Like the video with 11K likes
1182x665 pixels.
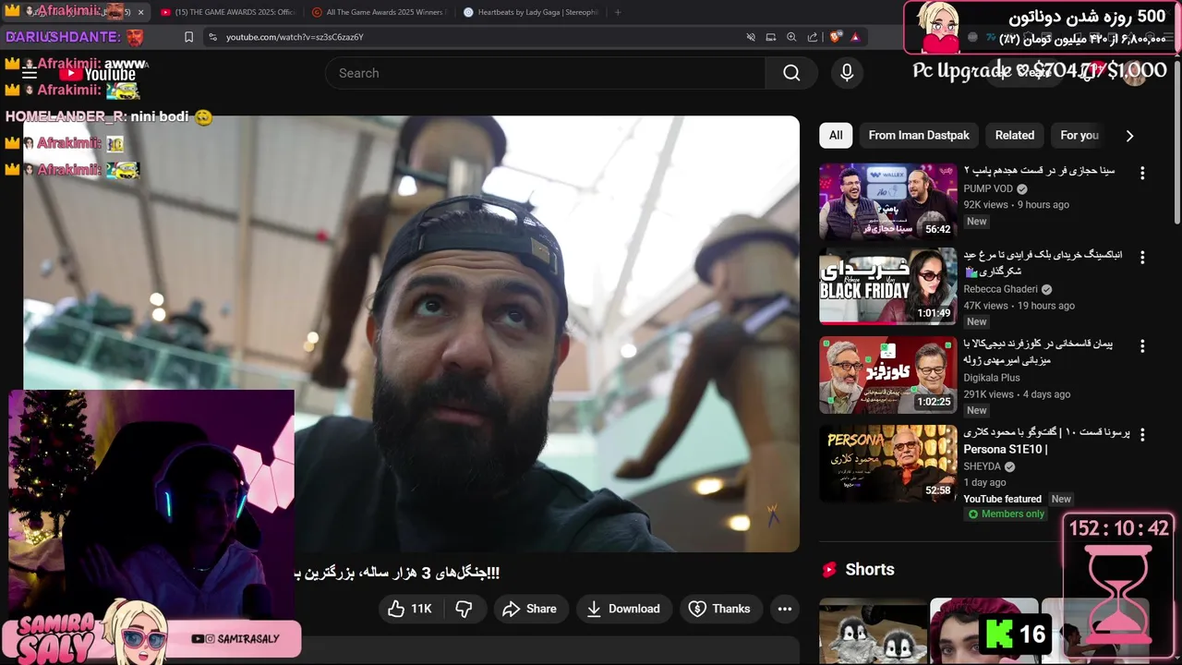pyautogui.click(x=411, y=609)
